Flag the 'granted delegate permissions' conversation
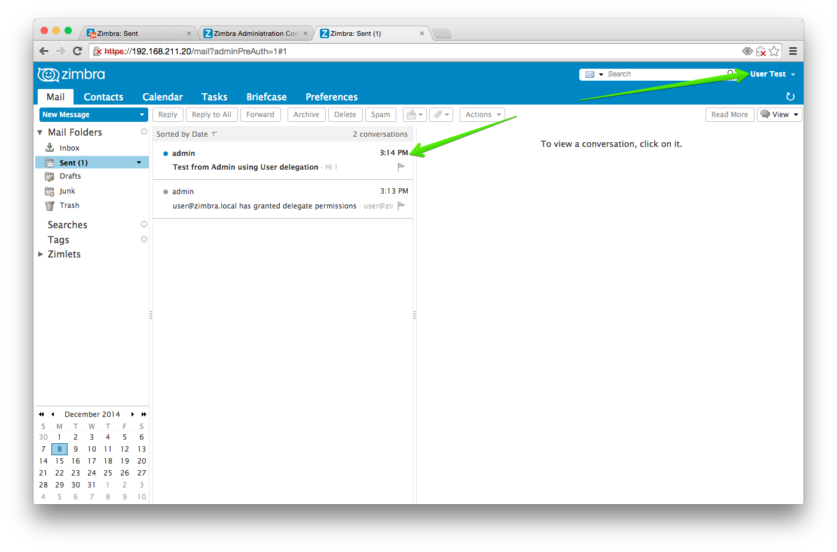 point(401,206)
